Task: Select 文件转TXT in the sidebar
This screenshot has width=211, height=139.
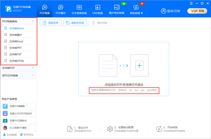Action: click(19, 54)
